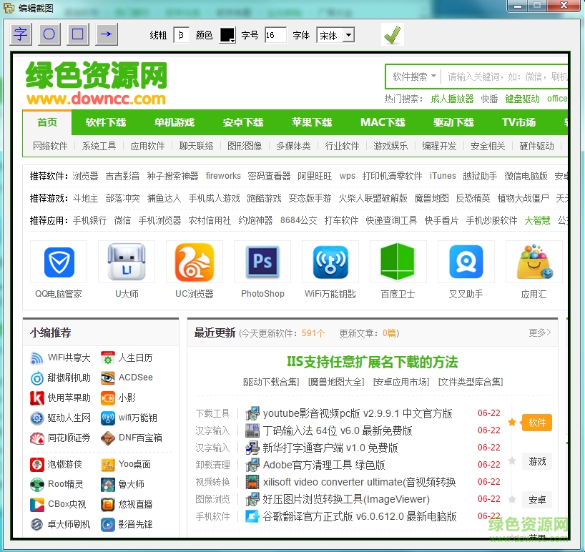585x552 pixels.
Task: Switch to the 单机游戏 tab
Action: (x=174, y=122)
